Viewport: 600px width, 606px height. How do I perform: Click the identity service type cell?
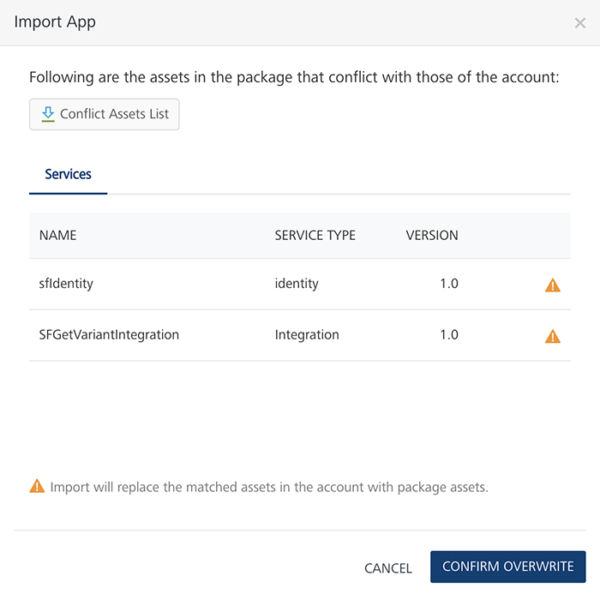point(297,284)
